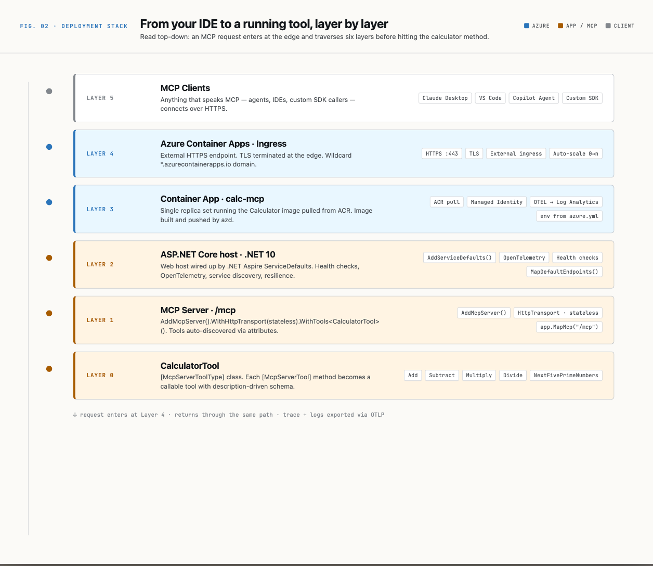This screenshot has width=653, height=566.
Task: Click the MCP Server · /mcp heading
Action: (x=198, y=310)
